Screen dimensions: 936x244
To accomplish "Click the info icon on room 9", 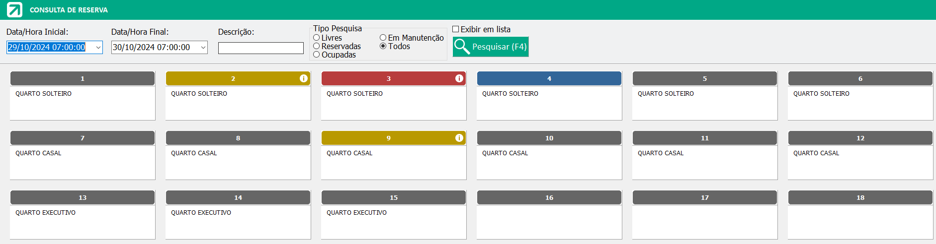I will coord(459,138).
